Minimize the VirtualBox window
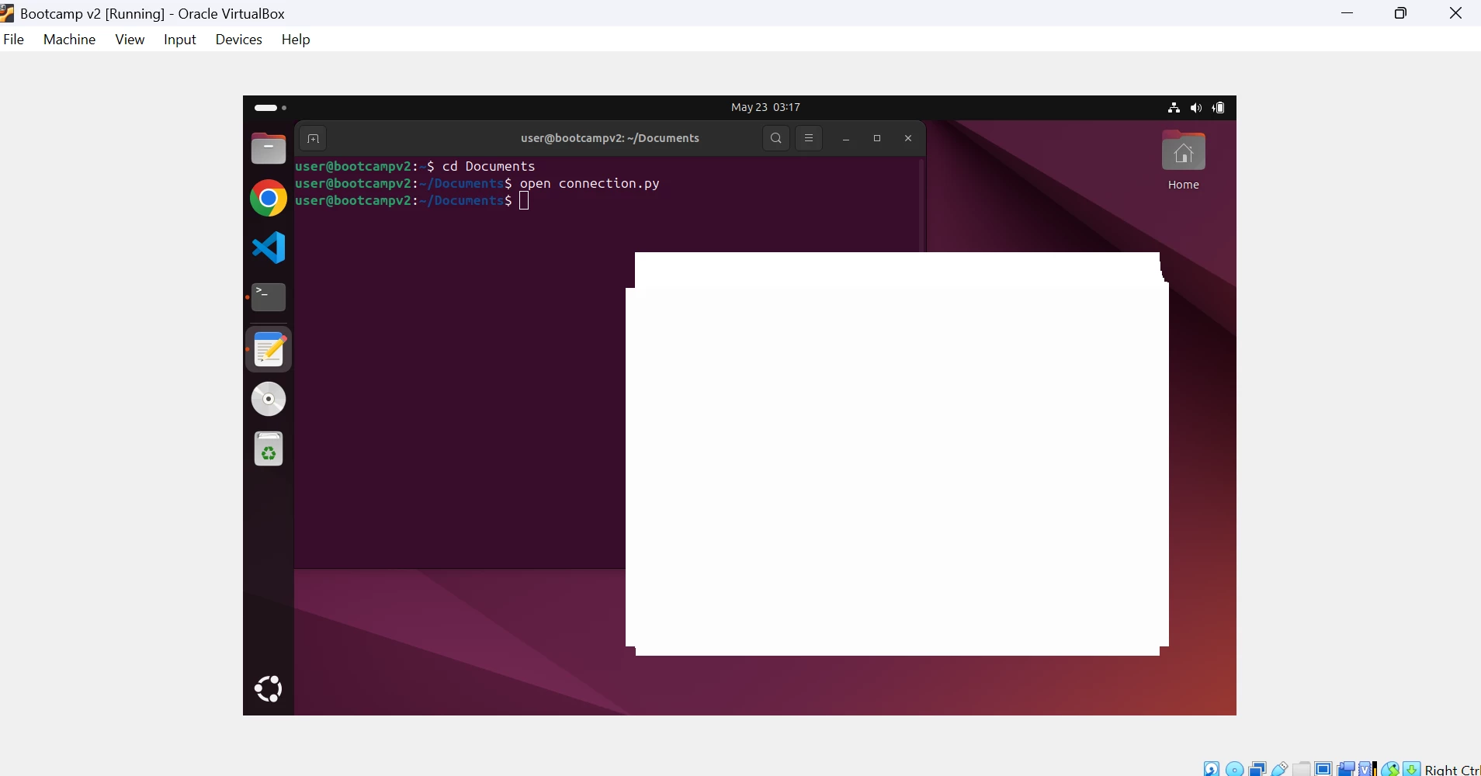 1347,13
